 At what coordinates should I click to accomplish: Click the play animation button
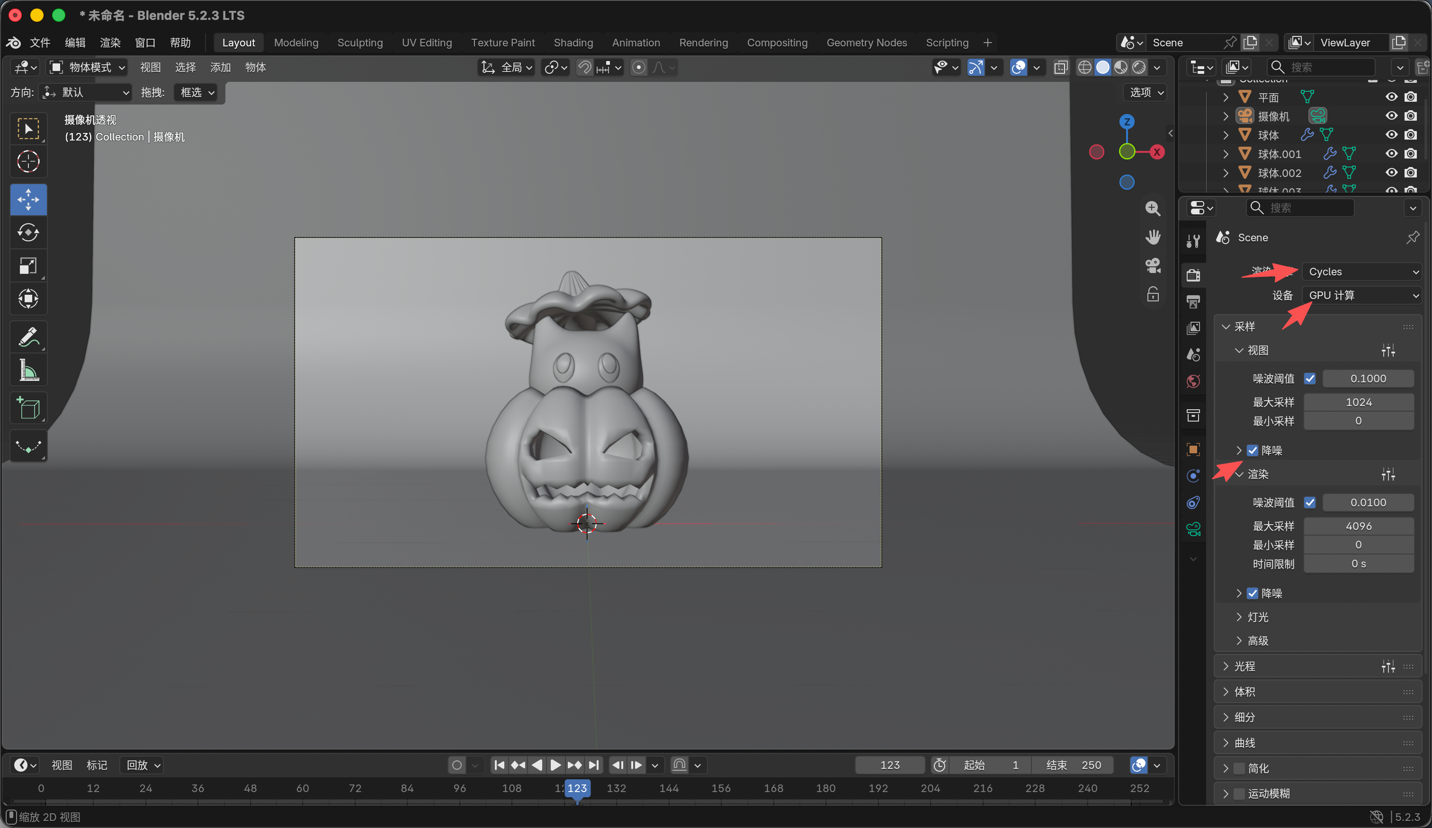(x=555, y=765)
